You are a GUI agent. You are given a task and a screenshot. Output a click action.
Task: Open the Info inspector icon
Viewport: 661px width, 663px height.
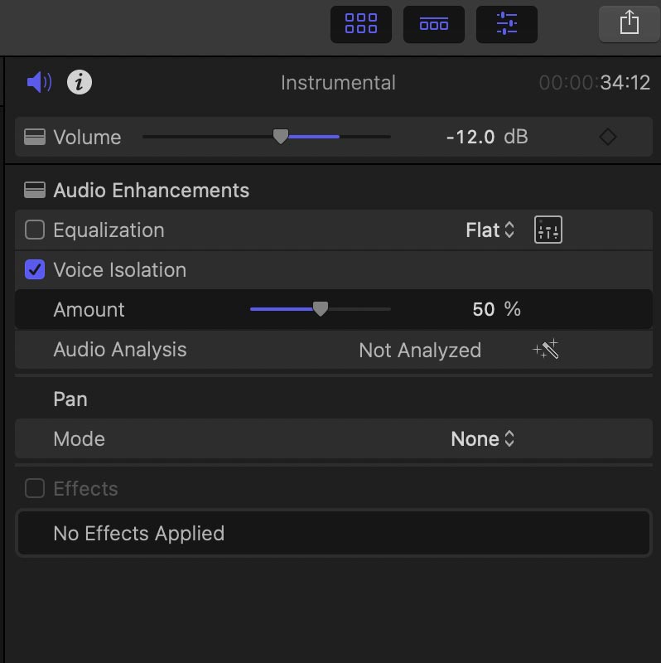(x=80, y=82)
